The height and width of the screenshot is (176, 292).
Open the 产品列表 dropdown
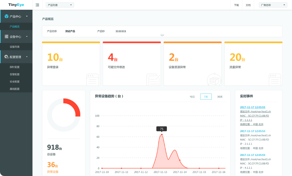click(x=60, y=5)
